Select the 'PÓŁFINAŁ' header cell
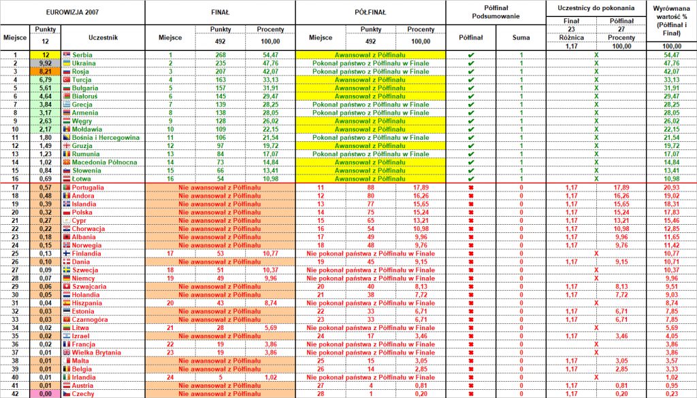The height and width of the screenshot is (398, 697). 370,12
